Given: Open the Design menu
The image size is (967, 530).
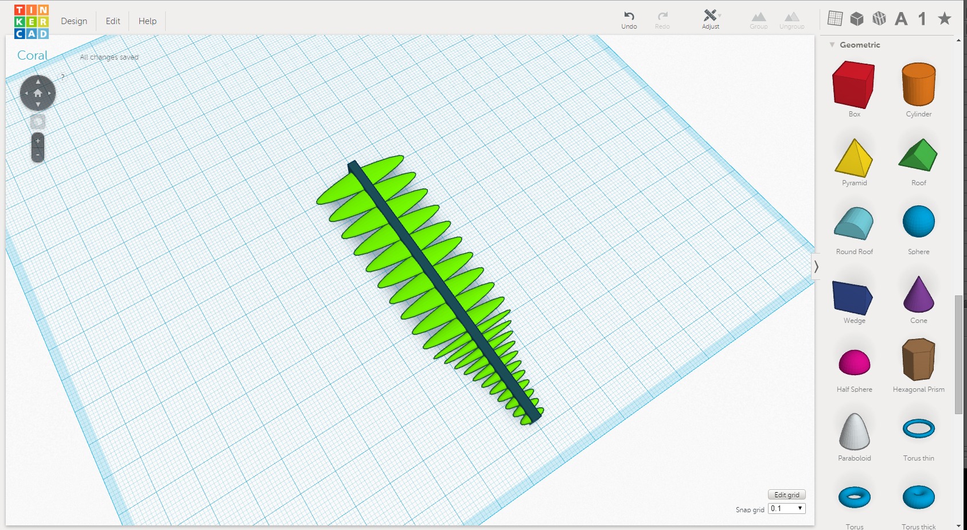Looking at the screenshot, I should tap(74, 21).
